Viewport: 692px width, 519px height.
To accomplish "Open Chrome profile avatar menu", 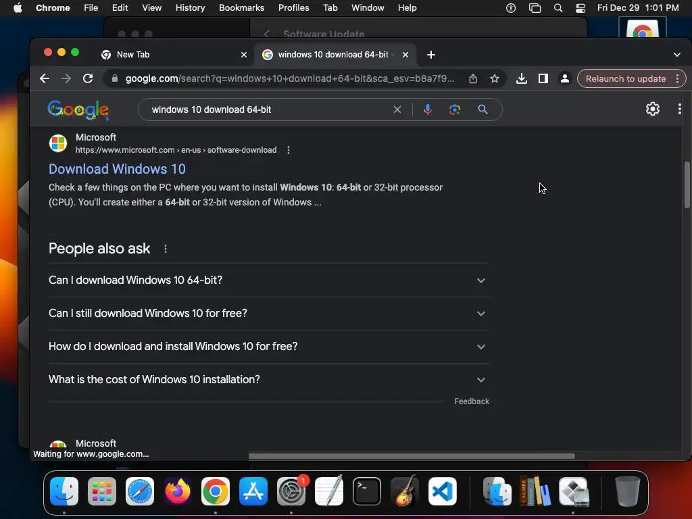I will 564,78.
